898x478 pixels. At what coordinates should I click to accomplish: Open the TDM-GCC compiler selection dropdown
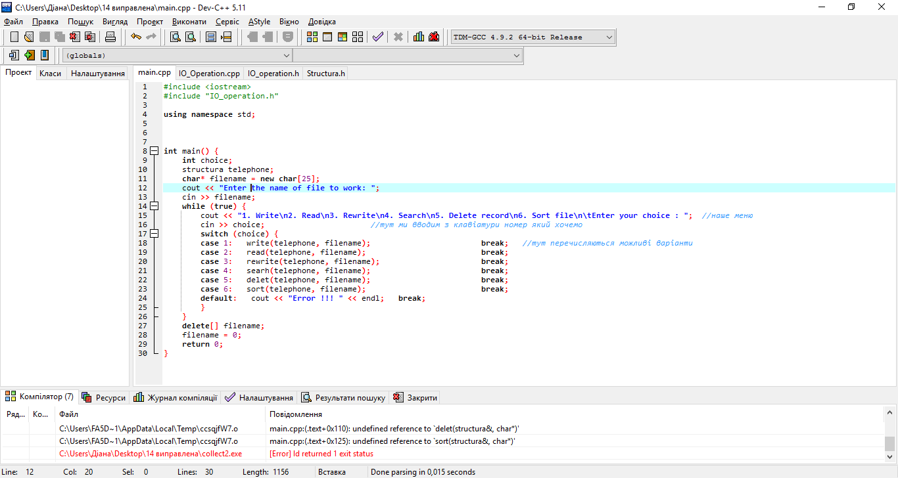click(x=532, y=37)
